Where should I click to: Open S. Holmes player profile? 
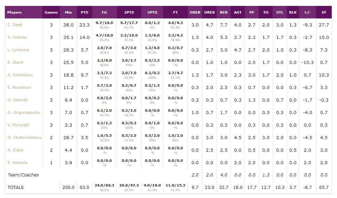pos(17,37)
